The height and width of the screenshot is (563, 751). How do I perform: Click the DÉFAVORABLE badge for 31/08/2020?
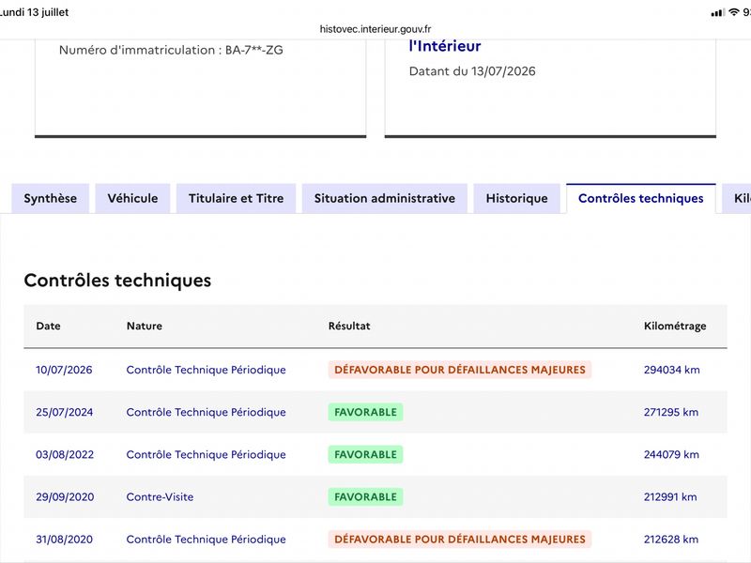460,539
